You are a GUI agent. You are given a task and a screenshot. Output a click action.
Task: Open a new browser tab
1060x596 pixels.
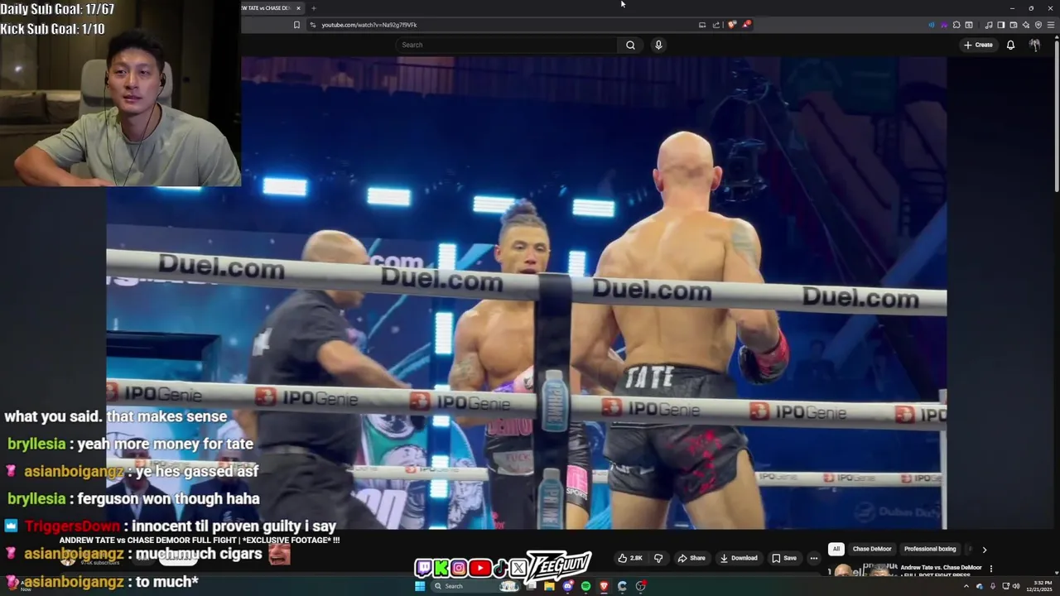pyautogui.click(x=313, y=8)
